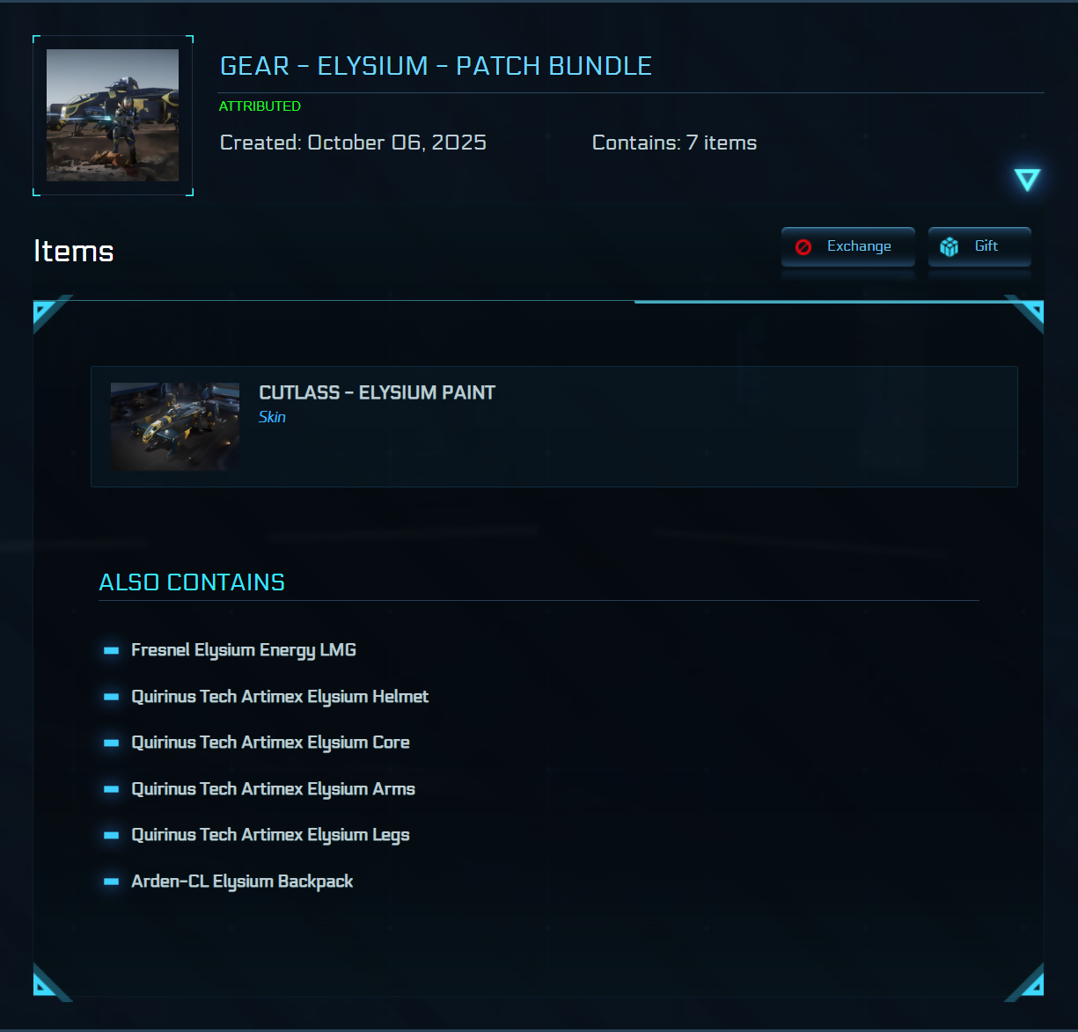Click the bullet beside Artimex Elysium Helmet

[112, 697]
